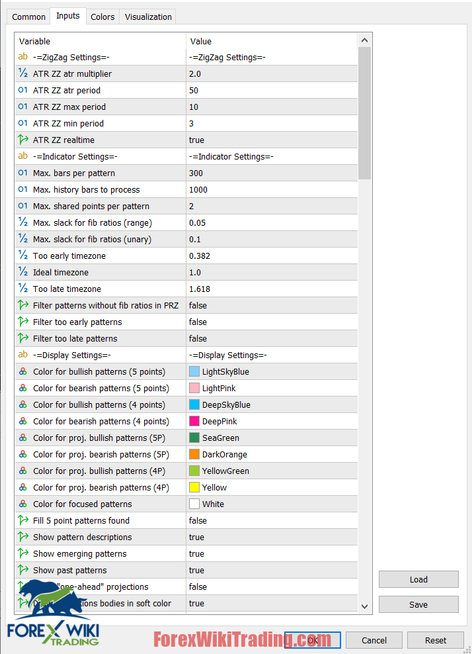Click the integer icon next to ATR ZZ max period

point(23,107)
